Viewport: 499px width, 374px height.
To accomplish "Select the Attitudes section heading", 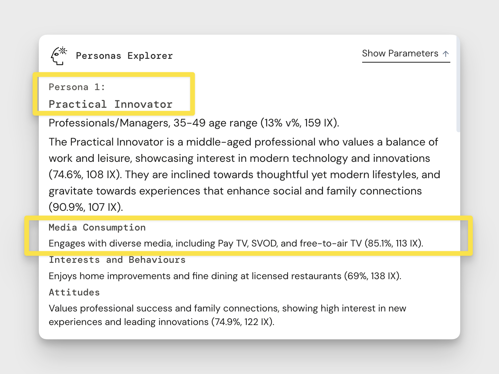I will (74, 292).
